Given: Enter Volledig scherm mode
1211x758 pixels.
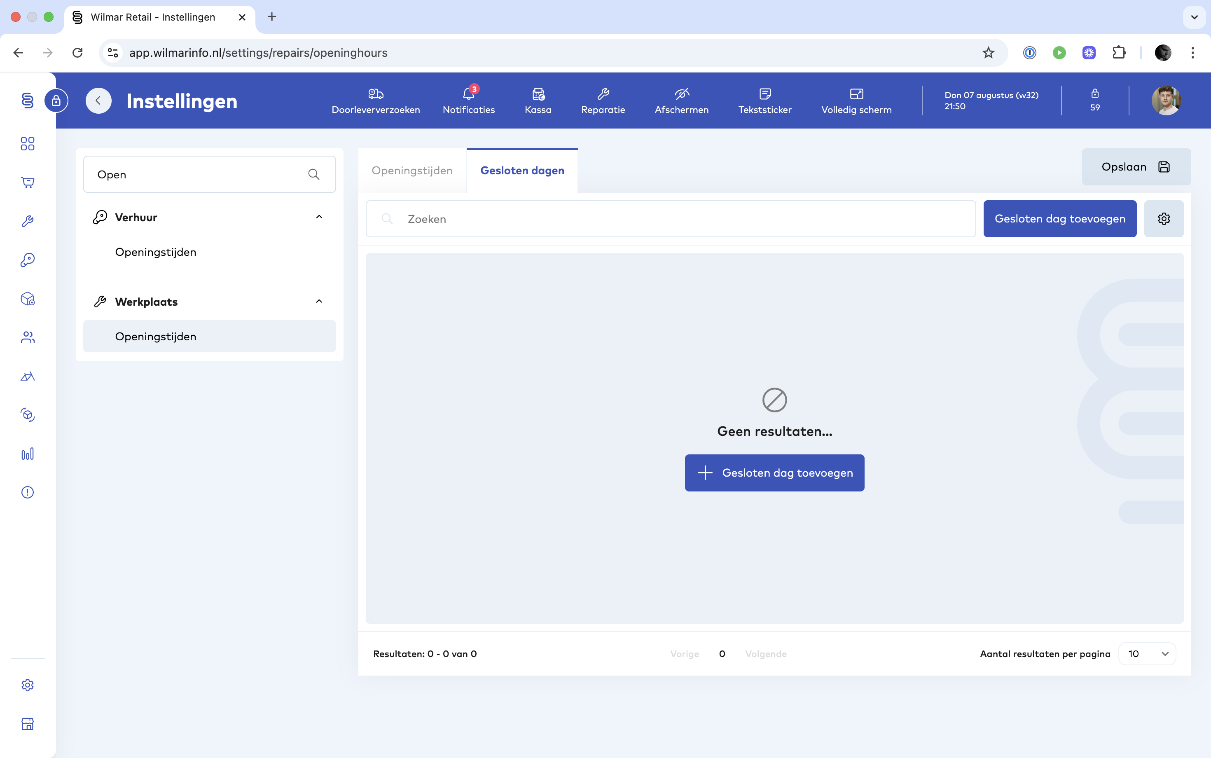Looking at the screenshot, I should (856, 94).
